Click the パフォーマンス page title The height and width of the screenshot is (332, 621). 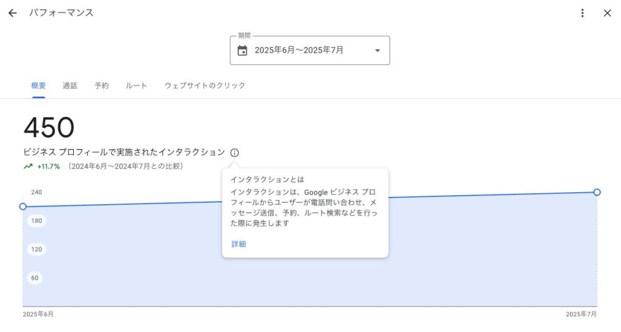click(61, 13)
